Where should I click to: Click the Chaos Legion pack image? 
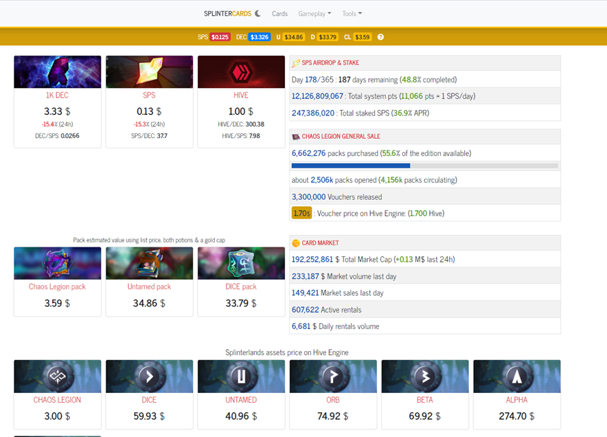[x=57, y=263]
